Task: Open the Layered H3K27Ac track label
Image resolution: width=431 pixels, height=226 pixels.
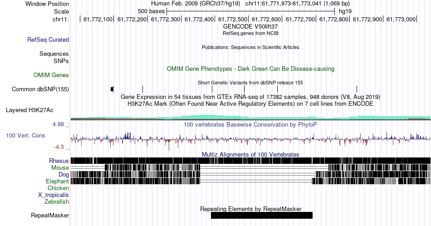Action: pos(29,110)
